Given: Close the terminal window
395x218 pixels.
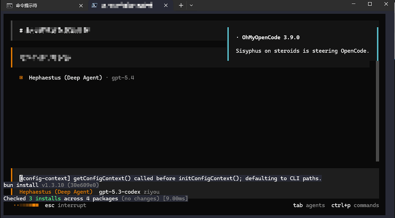Looking at the screenshot, I should click(x=386, y=4).
